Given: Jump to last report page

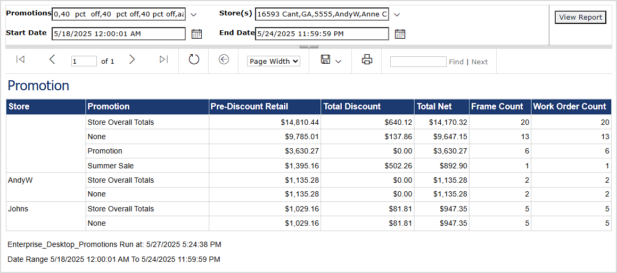Looking at the screenshot, I should [163, 59].
